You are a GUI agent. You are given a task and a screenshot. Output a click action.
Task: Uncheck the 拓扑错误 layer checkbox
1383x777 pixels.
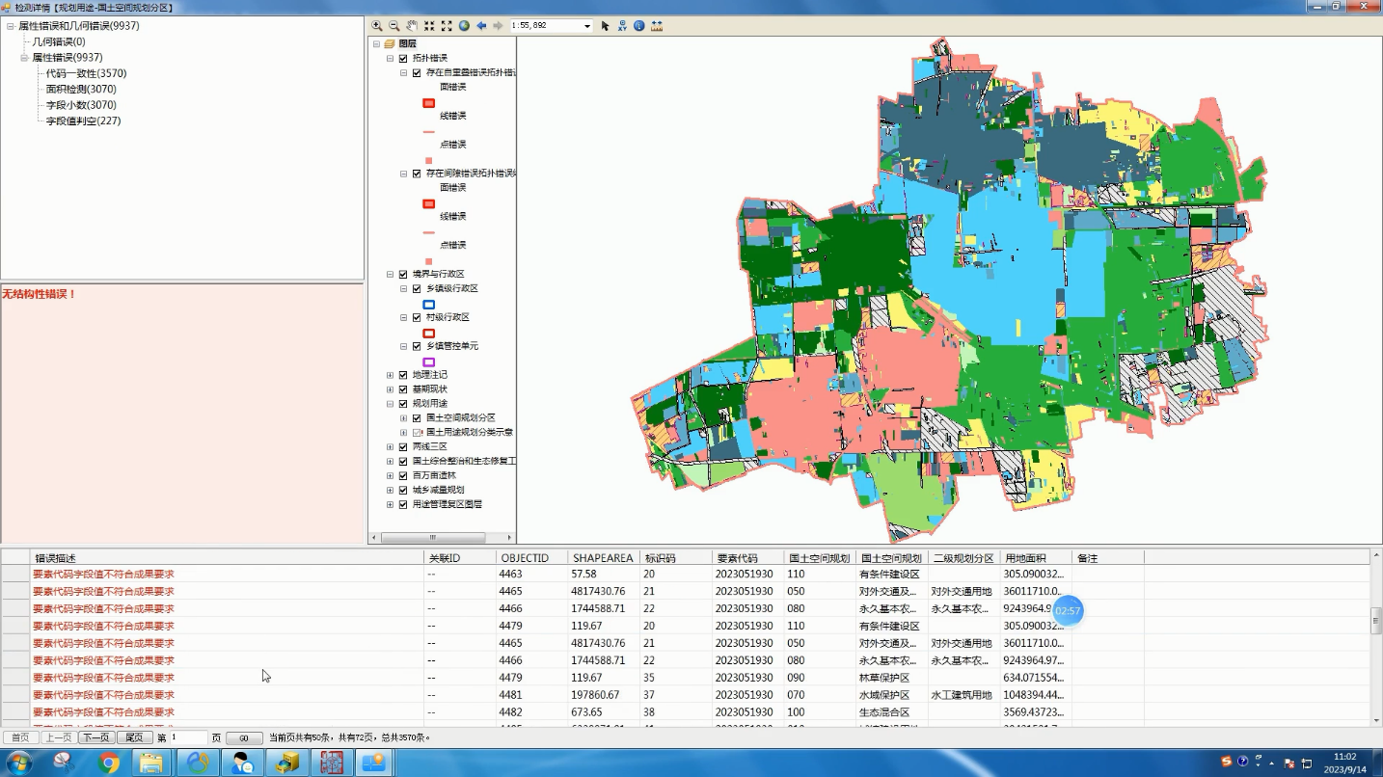(403, 59)
